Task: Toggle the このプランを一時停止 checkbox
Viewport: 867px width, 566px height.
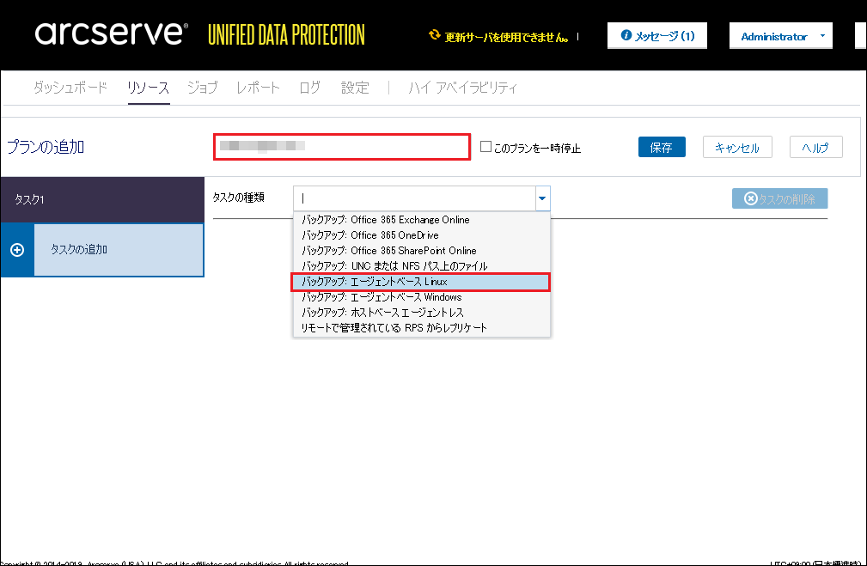Action: click(x=485, y=147)
